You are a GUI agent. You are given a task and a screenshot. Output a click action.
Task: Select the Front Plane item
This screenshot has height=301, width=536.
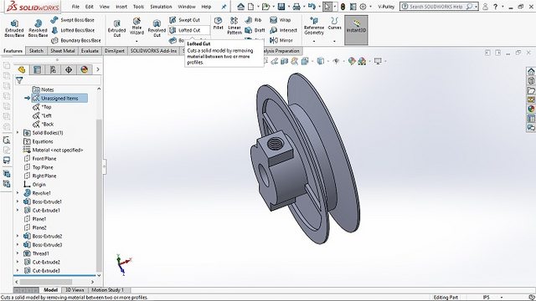point(40,159)
